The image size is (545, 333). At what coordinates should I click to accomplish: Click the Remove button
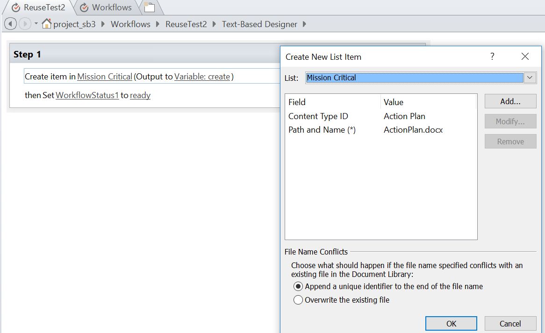510,142
